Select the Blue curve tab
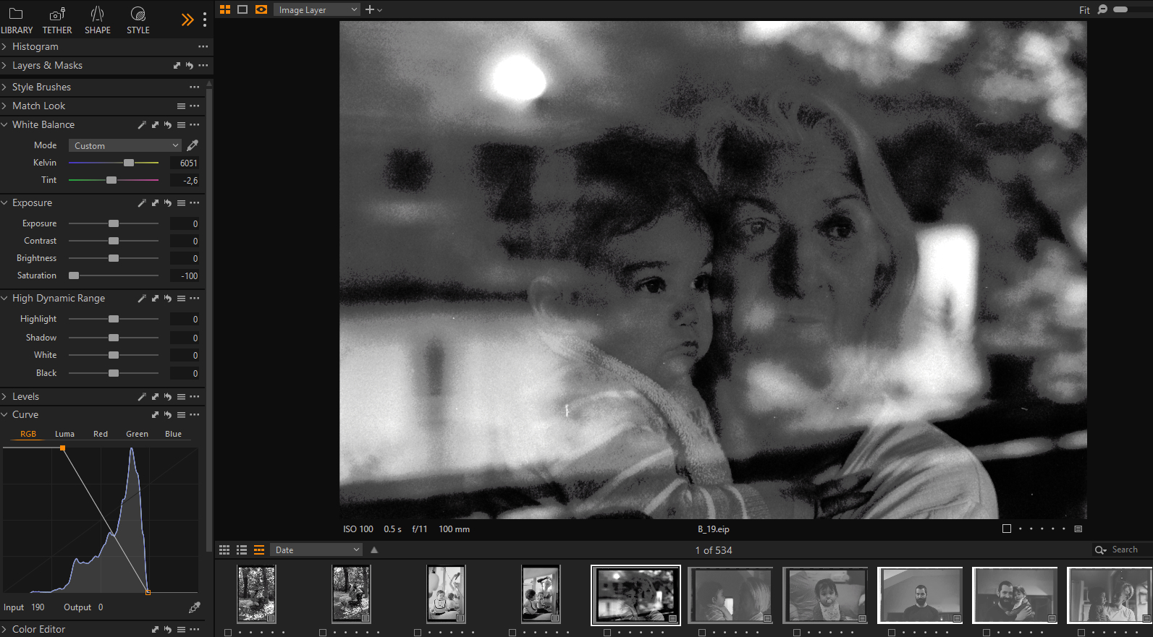 pyautogui.click(x=173, y=434)
